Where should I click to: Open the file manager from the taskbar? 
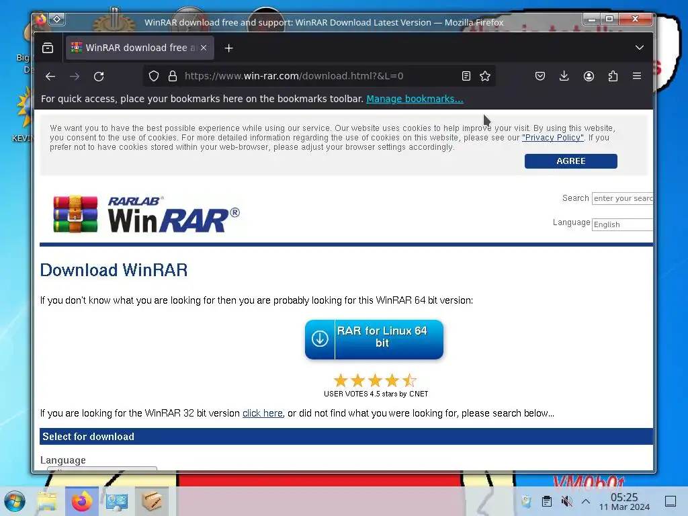(x=47, y=501)
